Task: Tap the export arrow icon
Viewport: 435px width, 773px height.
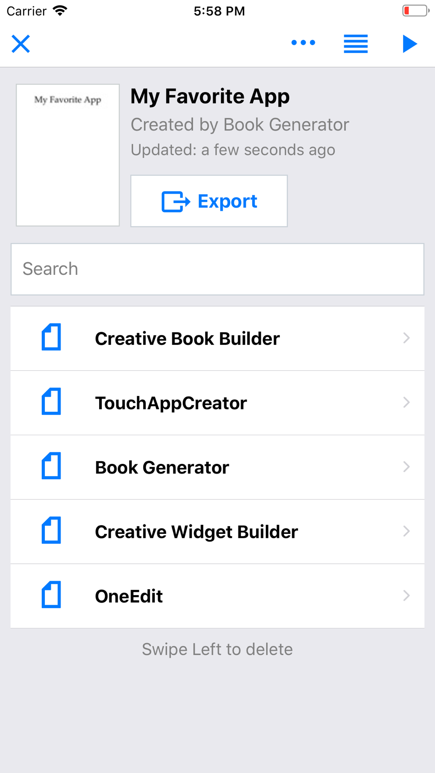Action: pos(176,201)
